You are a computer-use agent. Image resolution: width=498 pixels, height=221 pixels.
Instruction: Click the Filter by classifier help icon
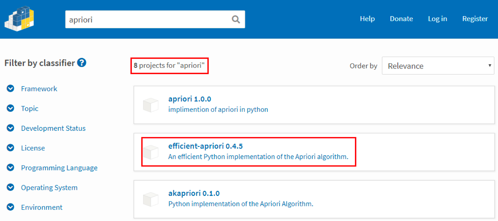pos(82,63)
